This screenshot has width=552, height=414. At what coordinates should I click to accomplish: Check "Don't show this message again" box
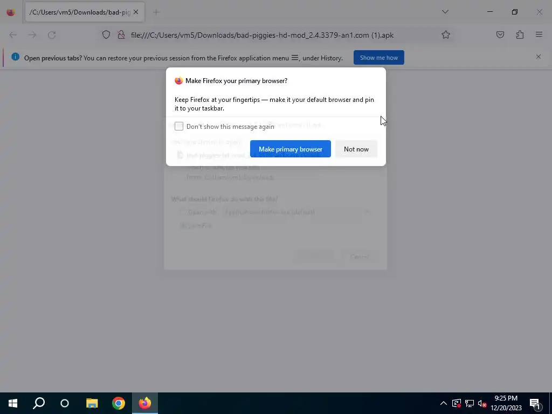click(x=179, y=126)
